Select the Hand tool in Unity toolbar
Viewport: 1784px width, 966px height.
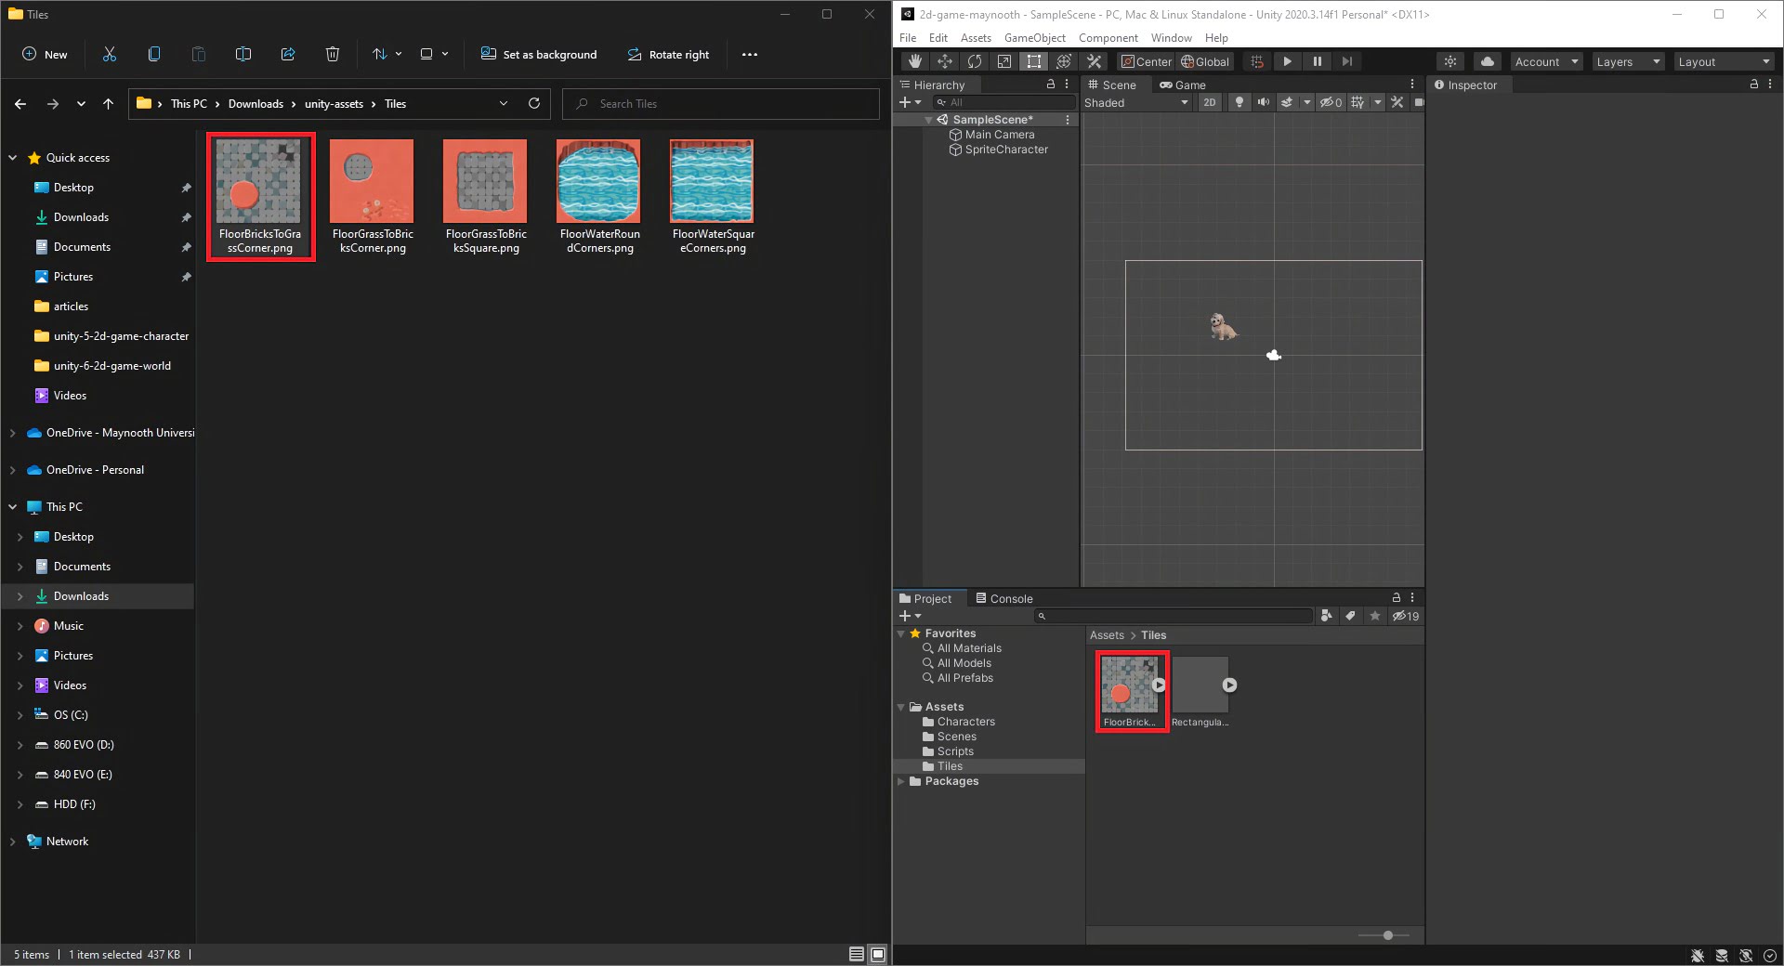[x=914, y=61]
